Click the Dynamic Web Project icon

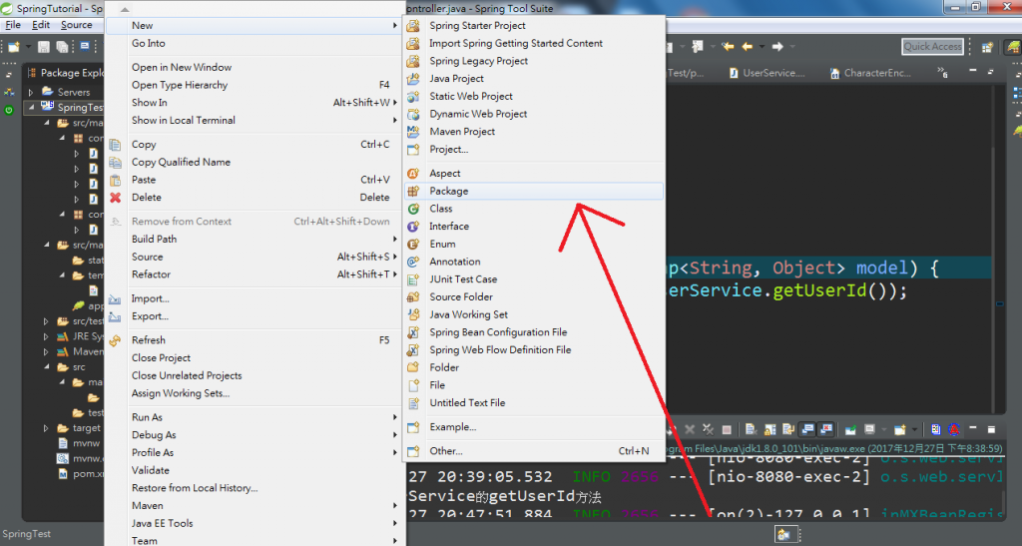tap(413, 114)
